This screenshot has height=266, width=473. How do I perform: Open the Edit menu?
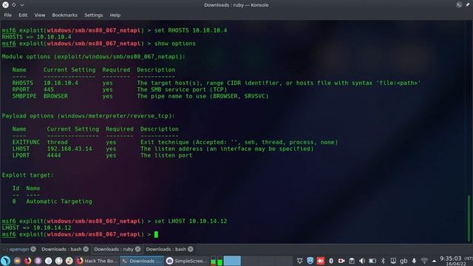pyautogui.click(x=23, y=15)
